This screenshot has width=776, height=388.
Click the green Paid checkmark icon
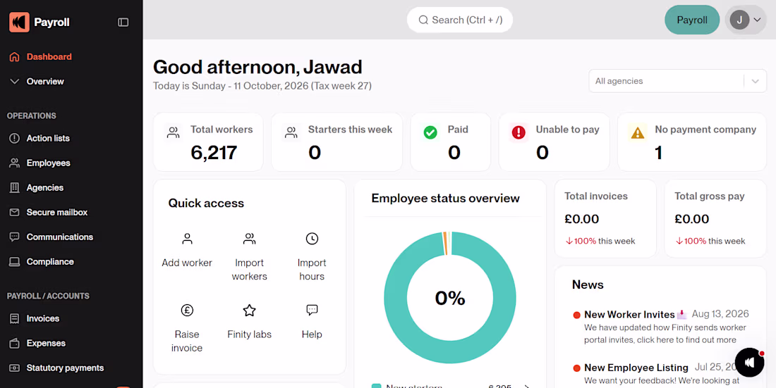430,132
